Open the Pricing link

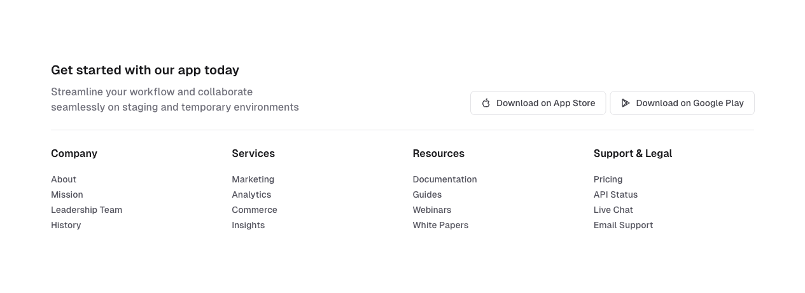click(x=608, y=179)
